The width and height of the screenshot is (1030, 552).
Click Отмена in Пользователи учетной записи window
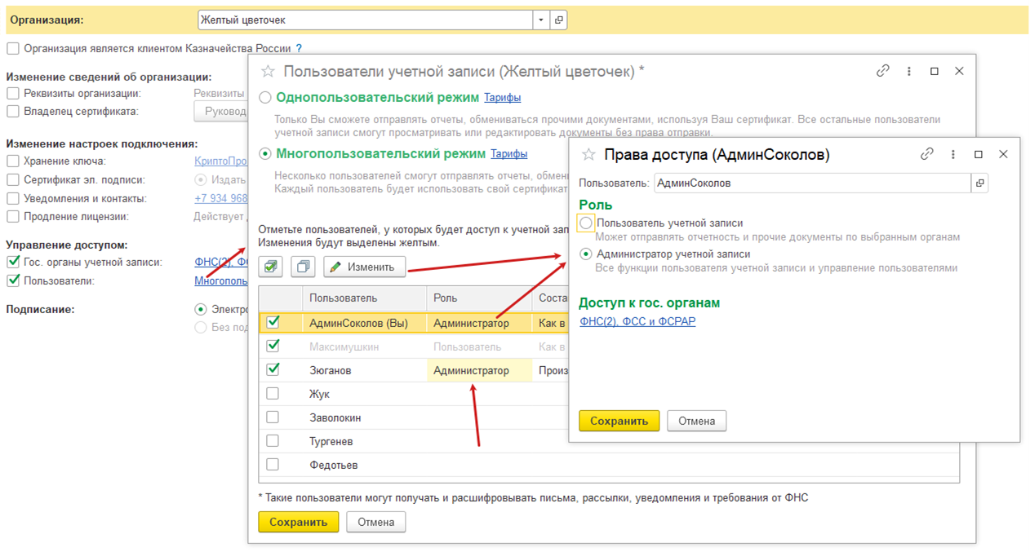(375, 522)
